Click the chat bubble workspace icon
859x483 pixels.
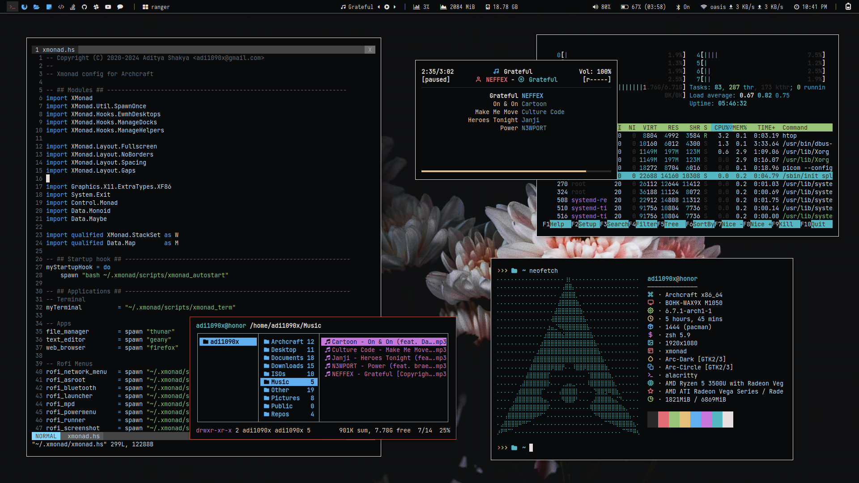(120, 7)
